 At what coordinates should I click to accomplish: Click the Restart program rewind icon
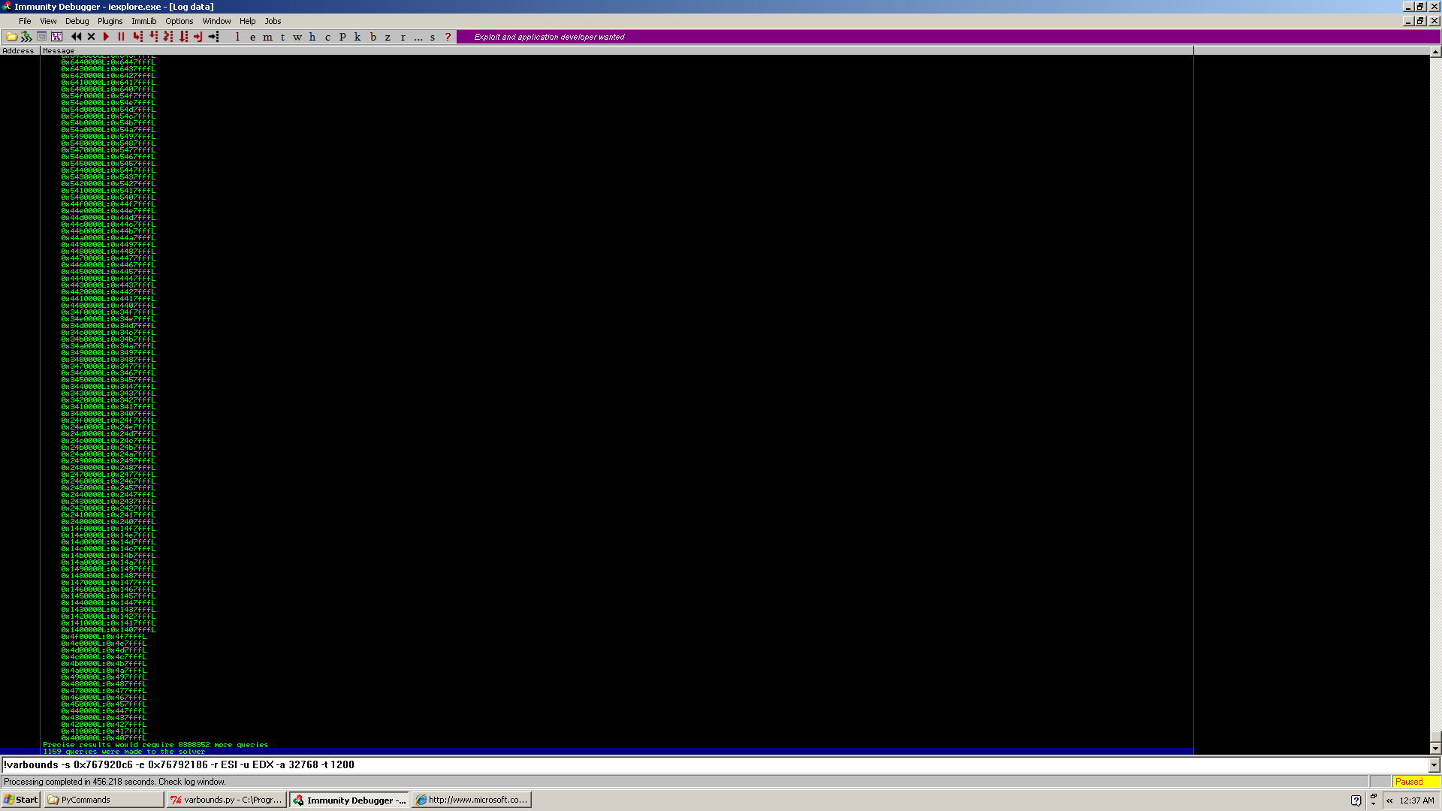point(76,36)
